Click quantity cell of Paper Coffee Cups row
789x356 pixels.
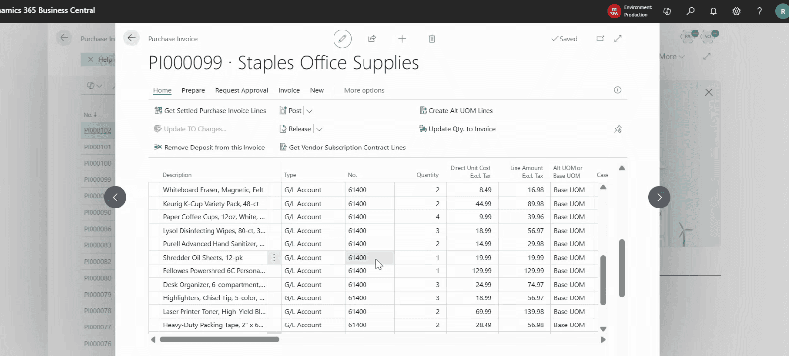[x=420, y=217]
